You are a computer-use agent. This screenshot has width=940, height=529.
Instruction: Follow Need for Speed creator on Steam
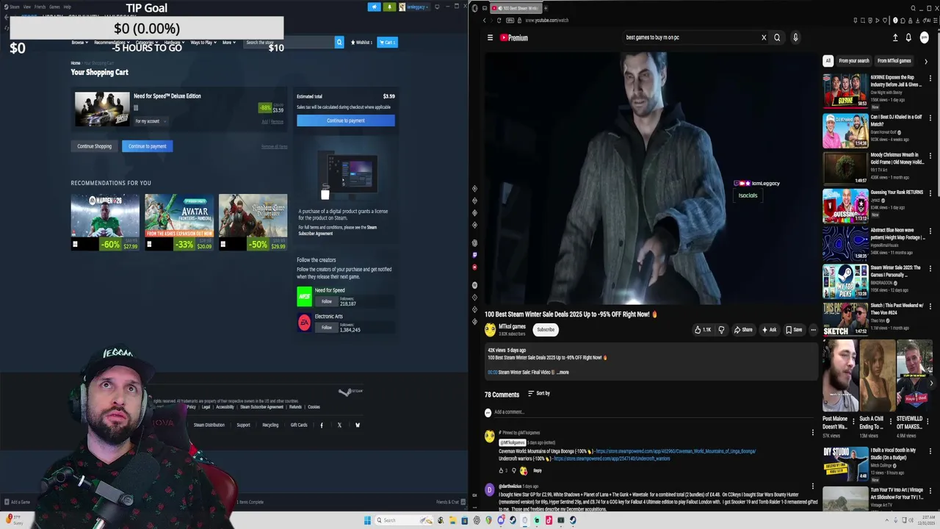(327, 301)
